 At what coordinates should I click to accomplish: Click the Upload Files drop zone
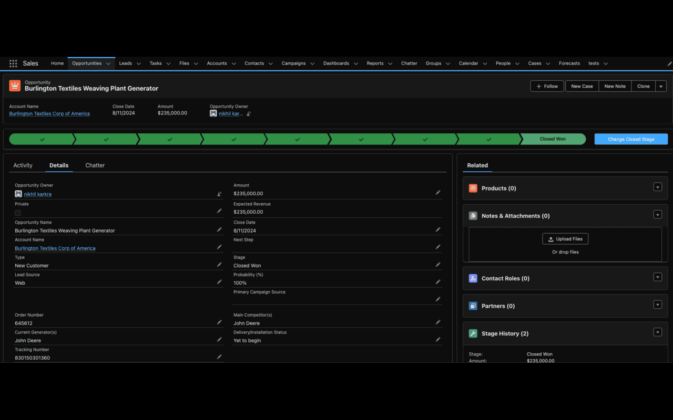pyautogui.click(x=565, y=238)
